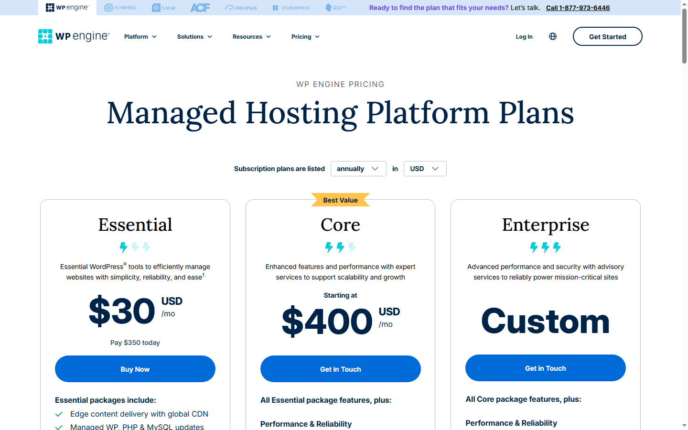Click the Enterprise plan lightning bolt rating
The width and height of the screenshot is (688, 430).
545,247
